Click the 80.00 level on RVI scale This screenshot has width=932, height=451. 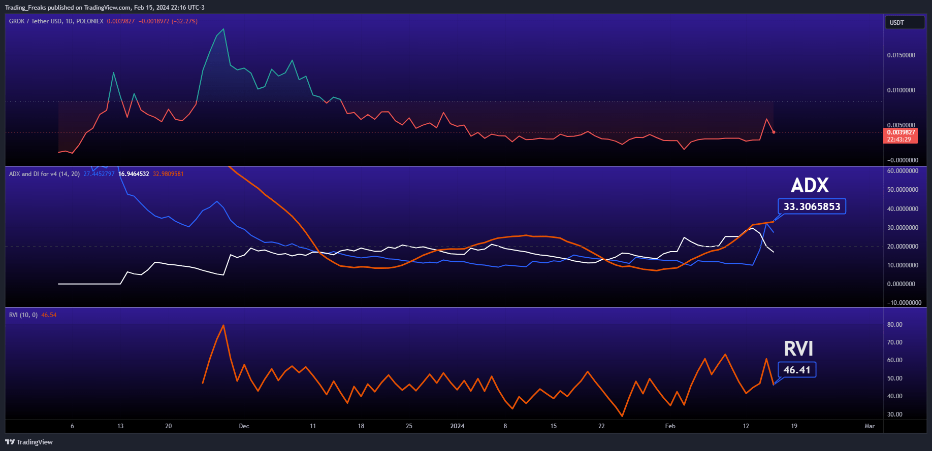pos(894,325)
